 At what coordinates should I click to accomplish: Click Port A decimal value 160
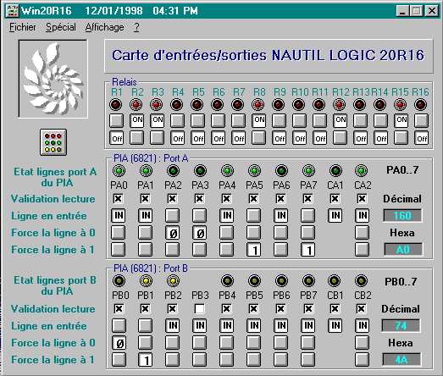coord(402,216)
